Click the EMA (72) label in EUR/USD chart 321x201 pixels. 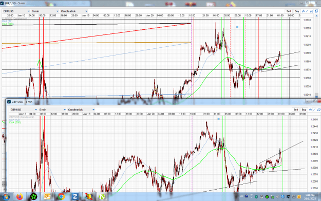[x=7, y=21]
